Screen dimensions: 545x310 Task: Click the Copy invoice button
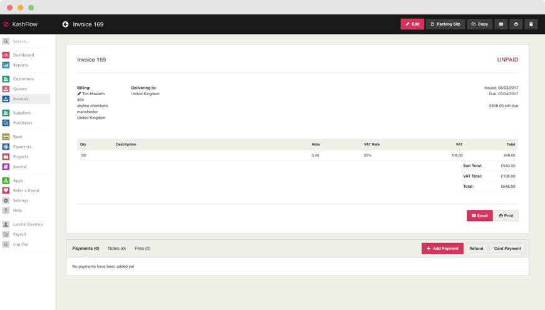click(x=479, y=24)
